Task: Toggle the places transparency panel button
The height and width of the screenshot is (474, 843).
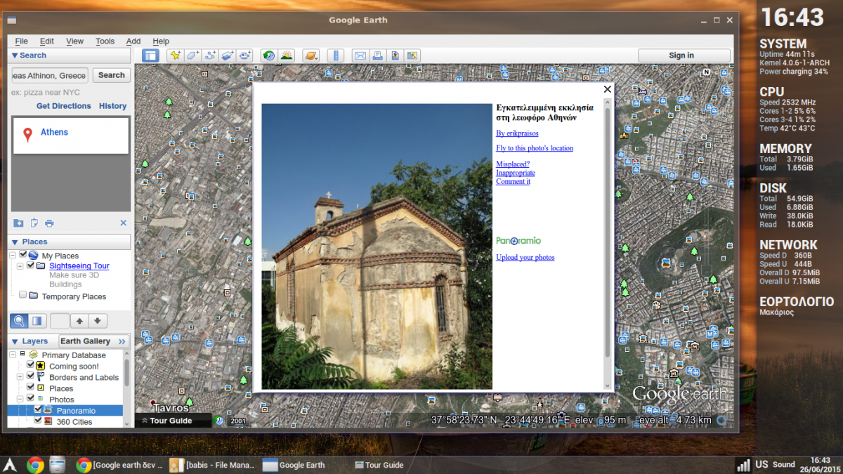Action: pos(37,321)
